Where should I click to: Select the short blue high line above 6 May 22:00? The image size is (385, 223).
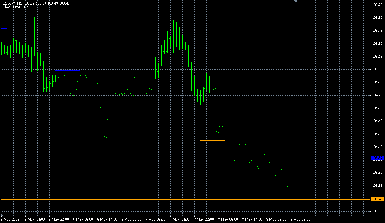pos(140,73)
